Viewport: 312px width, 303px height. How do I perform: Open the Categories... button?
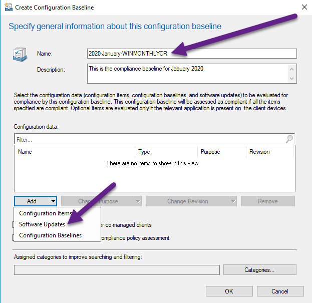coord(260,270)
